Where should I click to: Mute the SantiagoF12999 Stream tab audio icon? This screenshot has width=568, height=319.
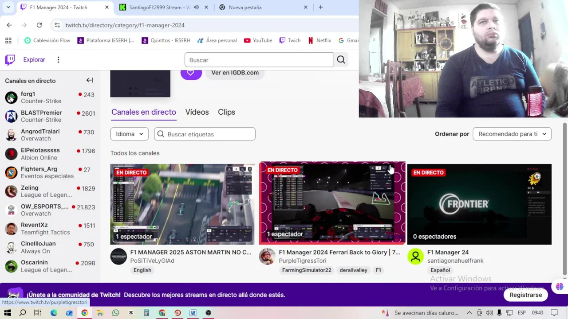point(196,7)
